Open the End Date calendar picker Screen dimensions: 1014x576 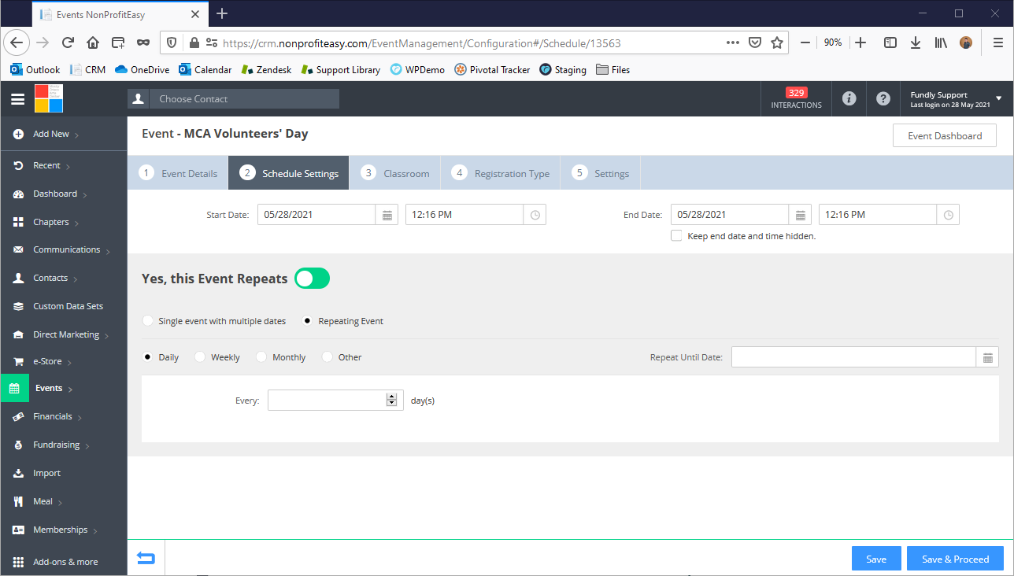click(x=800, y=215)
